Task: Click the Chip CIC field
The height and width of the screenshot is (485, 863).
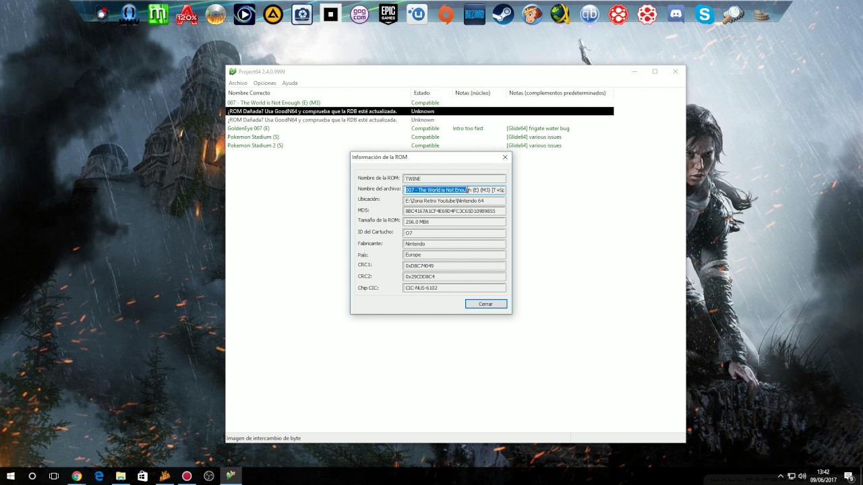Action: pos(454,288)
